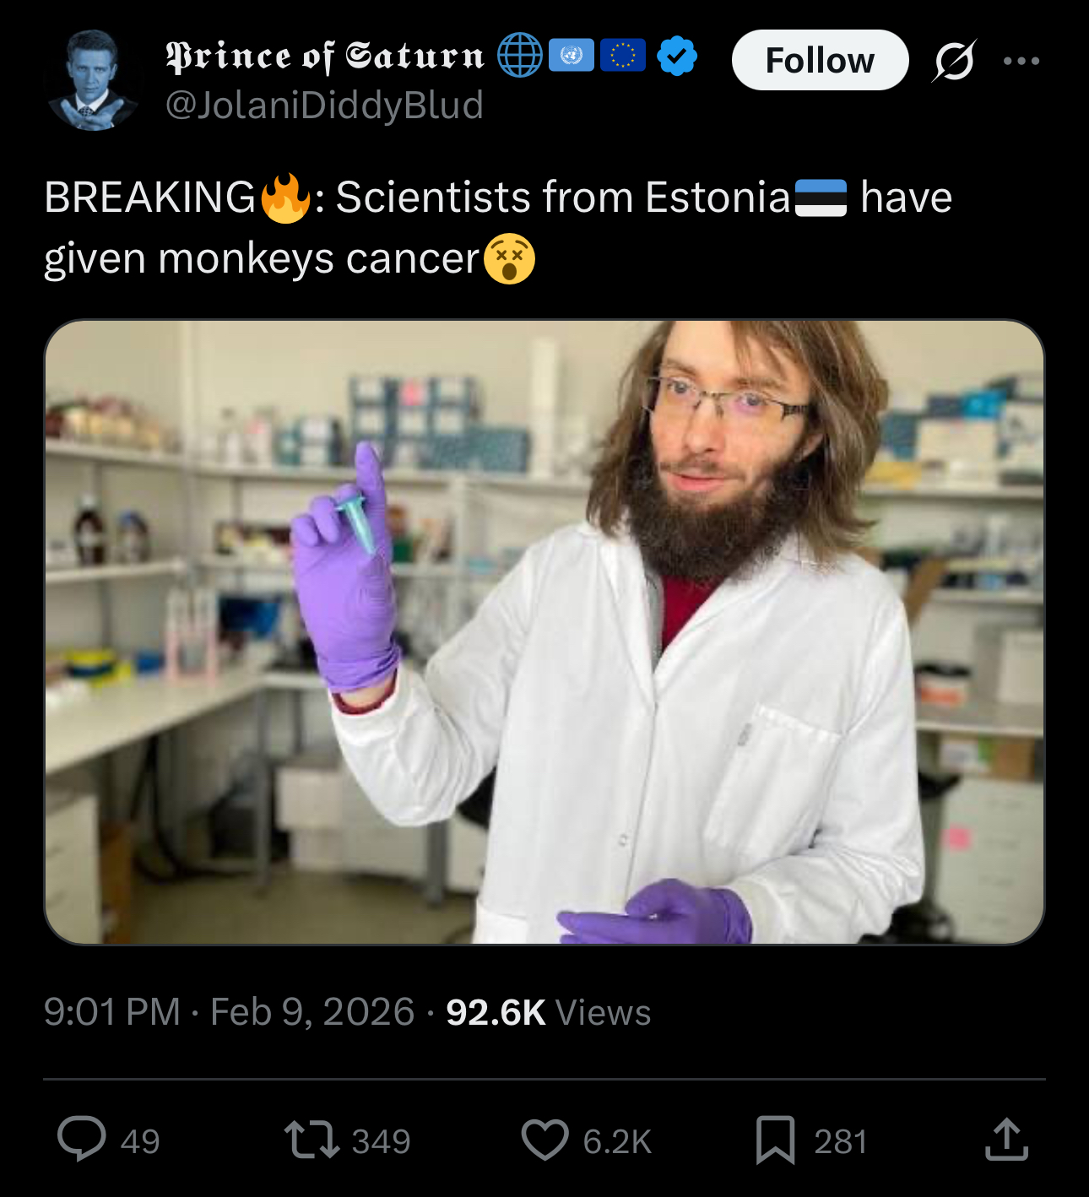The width and height of the screenshot is (1089, 1197).
Task: Like the post with the heart icon
Action: 544,1140
